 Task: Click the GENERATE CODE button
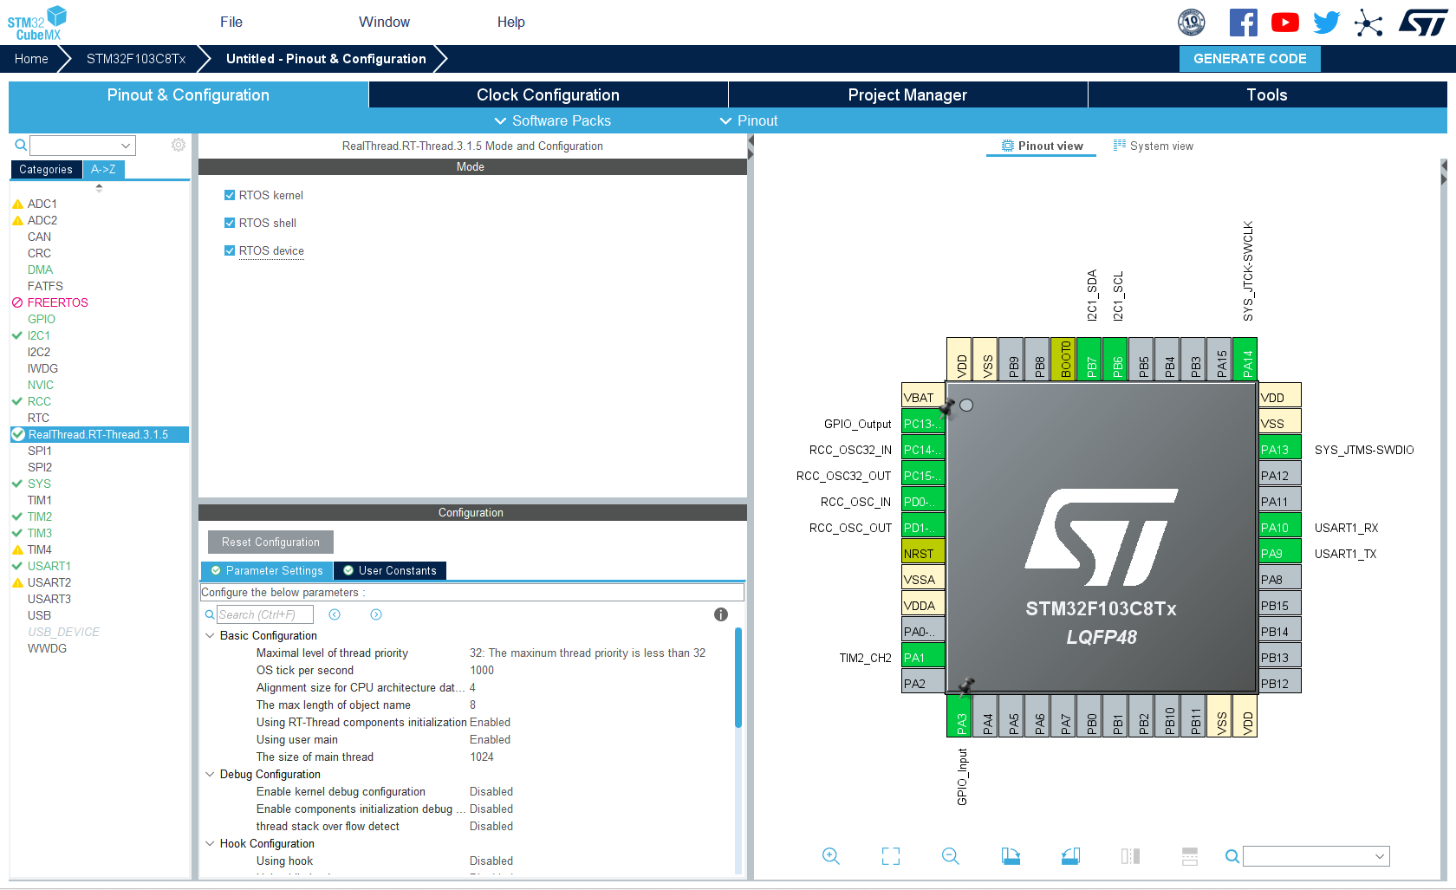point(1250,58)
